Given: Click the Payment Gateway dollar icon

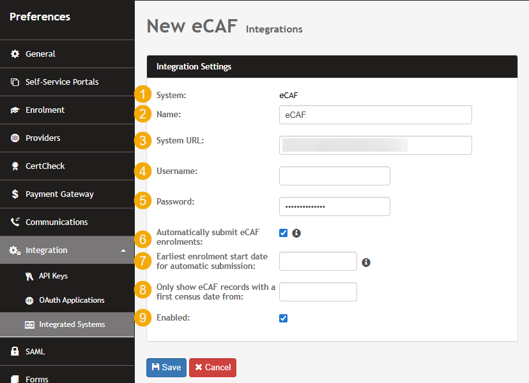Looking at the screenshot, I should coord(15,194).
